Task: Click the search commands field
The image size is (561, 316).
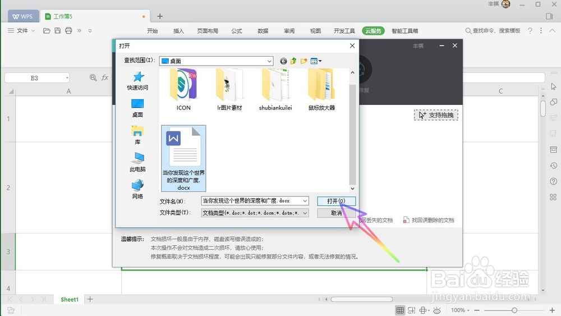Action: [x=493, y=31]
